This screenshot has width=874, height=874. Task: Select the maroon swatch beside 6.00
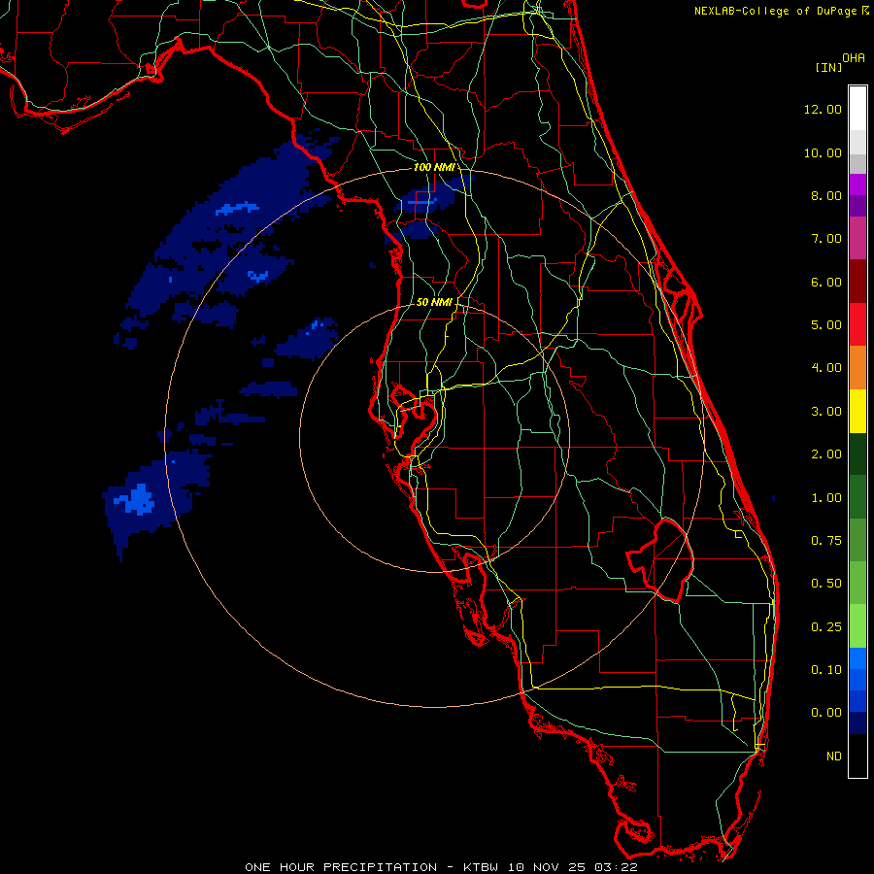click(x=857, y=282)
